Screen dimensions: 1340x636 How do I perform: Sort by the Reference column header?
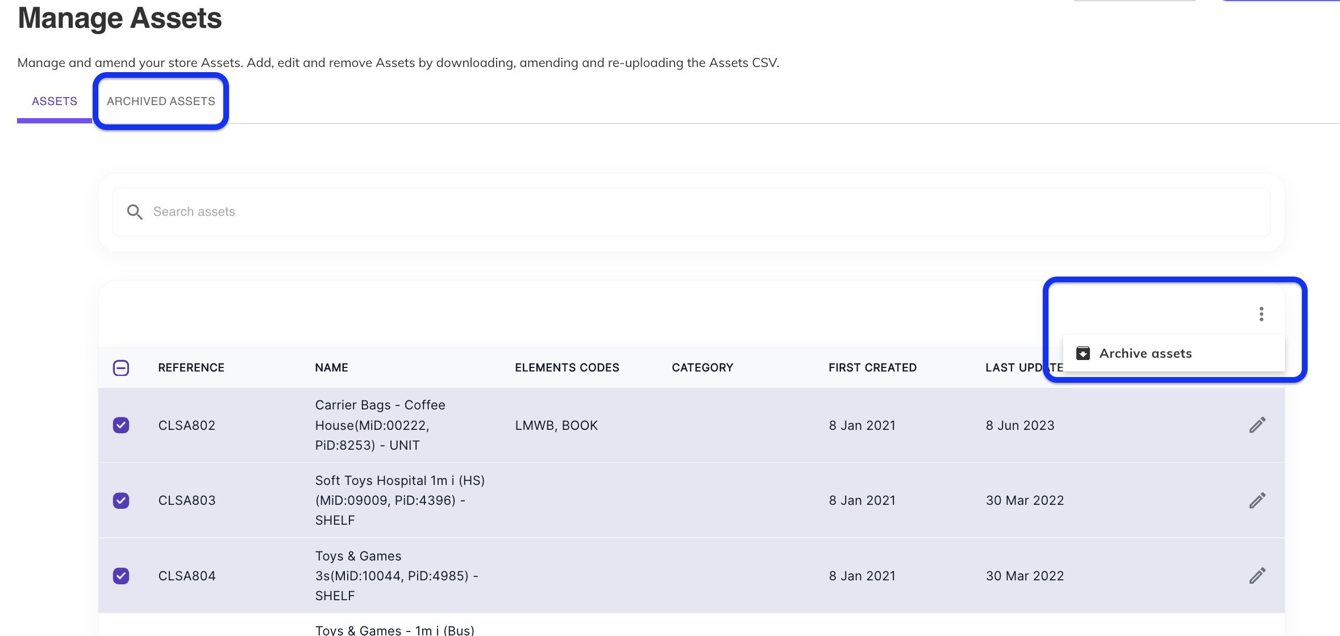(191, 367)
